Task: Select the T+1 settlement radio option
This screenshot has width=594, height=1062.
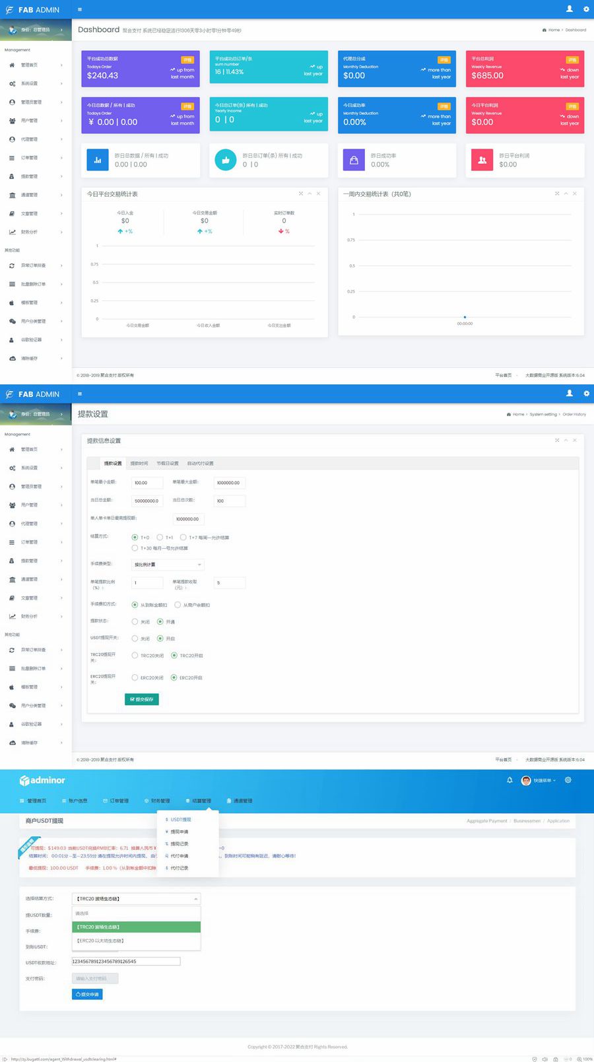Action: [x=160, y=538]
